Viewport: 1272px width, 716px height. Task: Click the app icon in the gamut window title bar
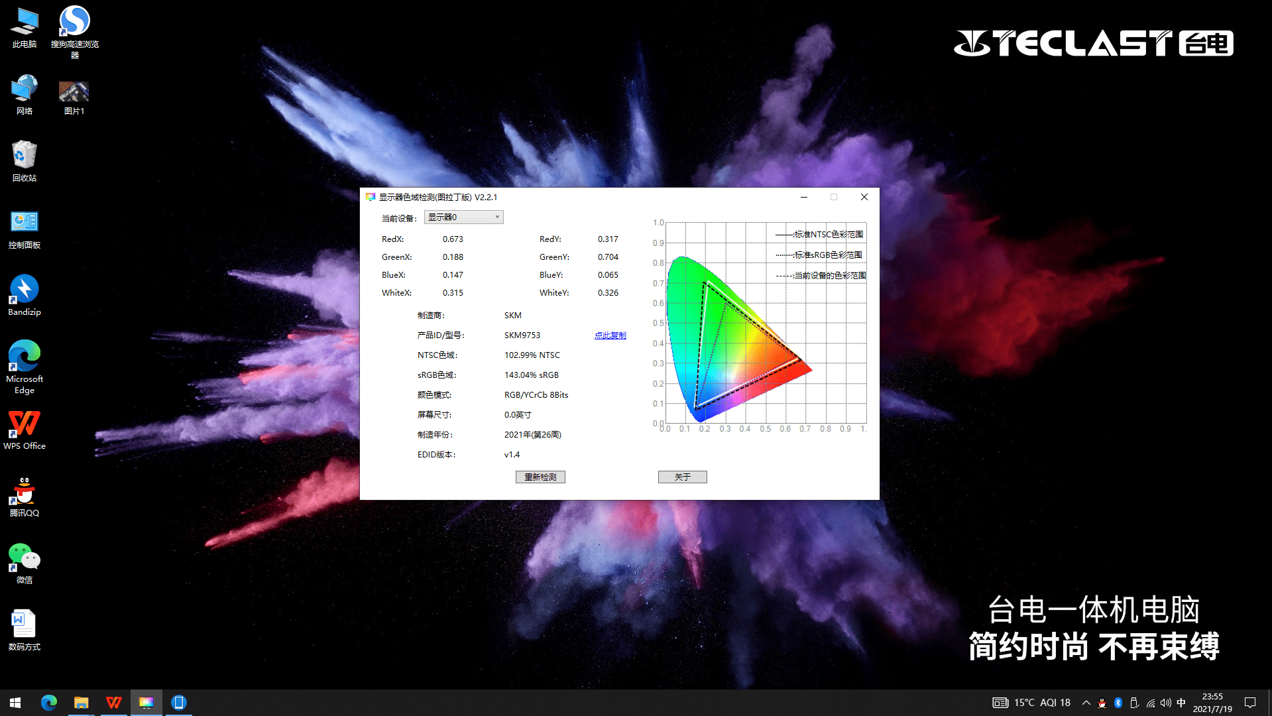(371, 197)
